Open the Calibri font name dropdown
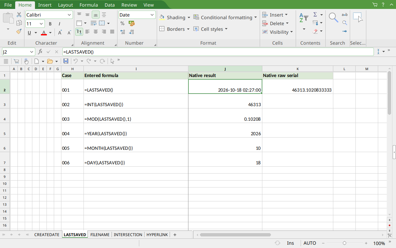The width and height of the screenshot is (396, 248). pyautogui.click(x=70, y=15)
